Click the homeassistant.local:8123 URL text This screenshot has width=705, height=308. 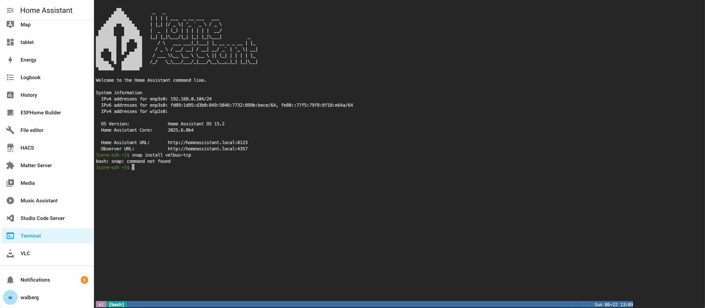207,142
